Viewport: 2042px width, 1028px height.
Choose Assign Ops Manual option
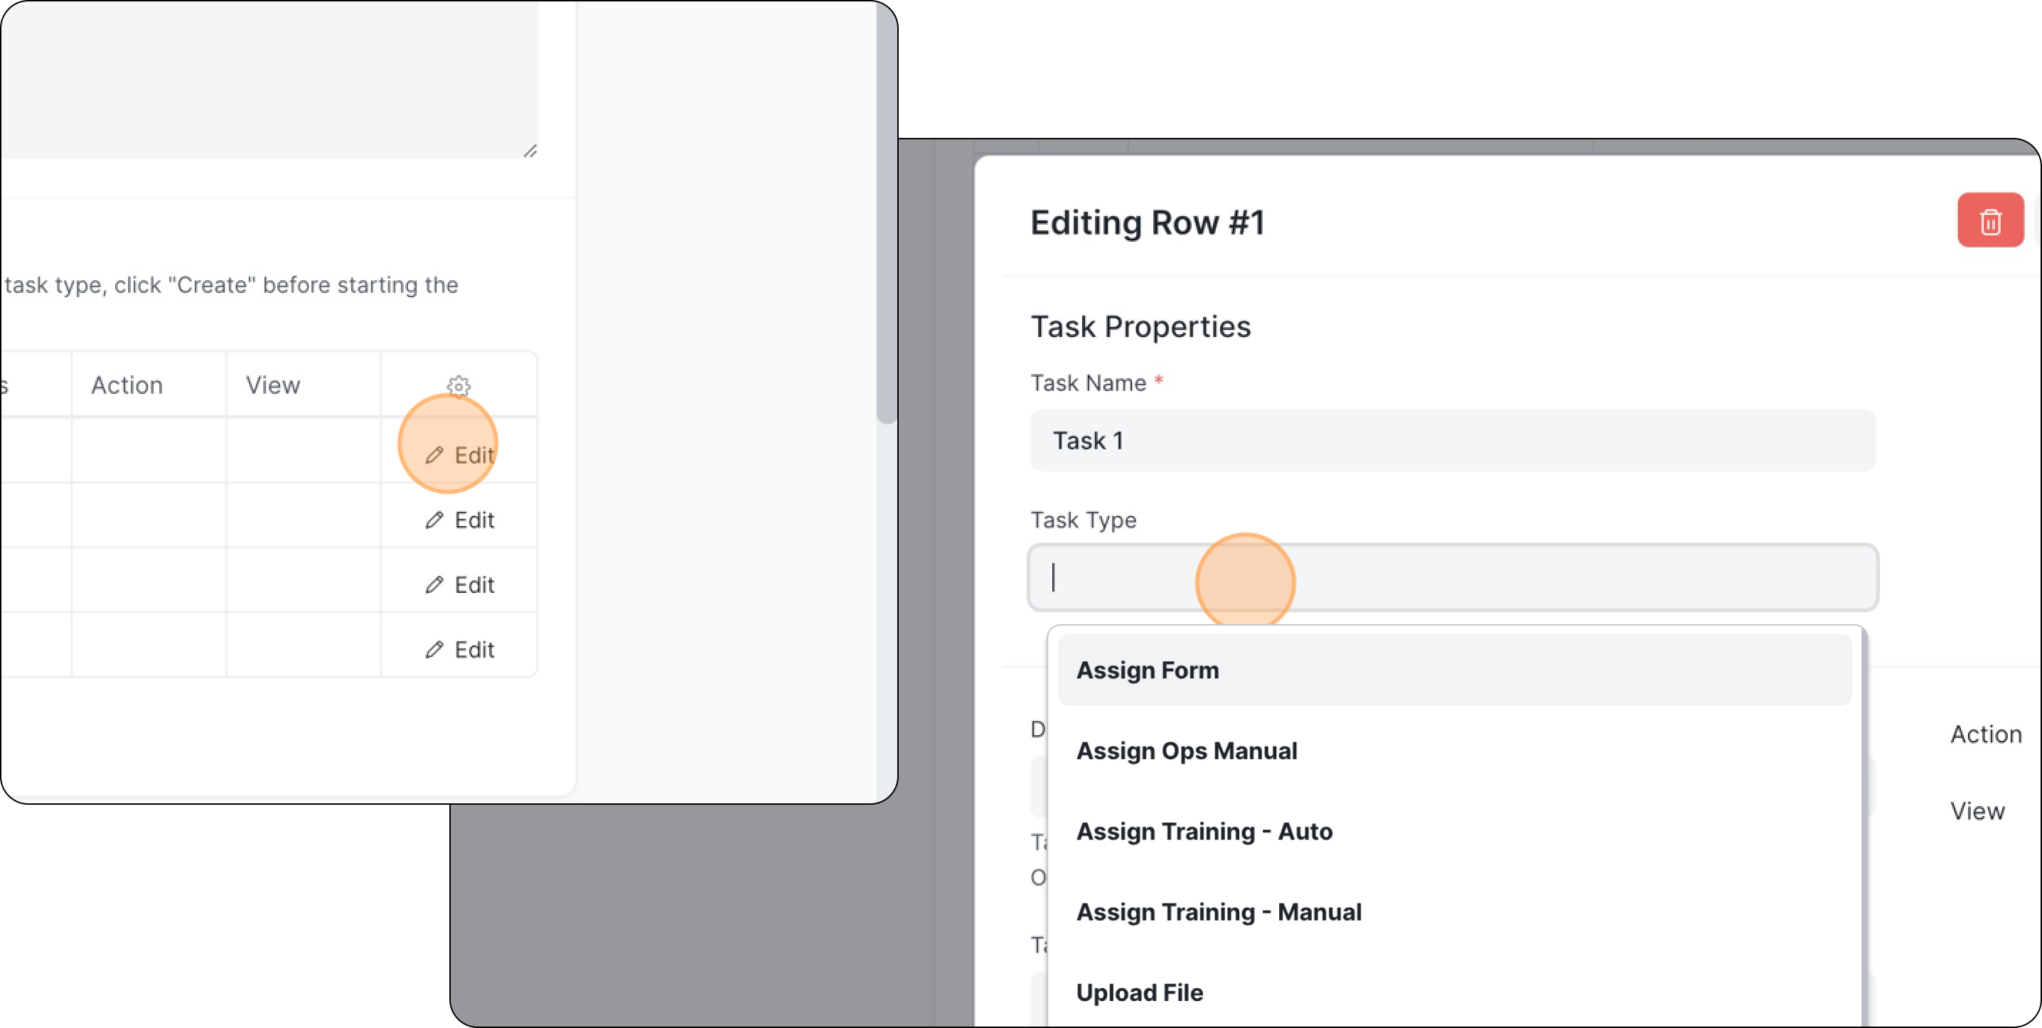coord(1186,751)
